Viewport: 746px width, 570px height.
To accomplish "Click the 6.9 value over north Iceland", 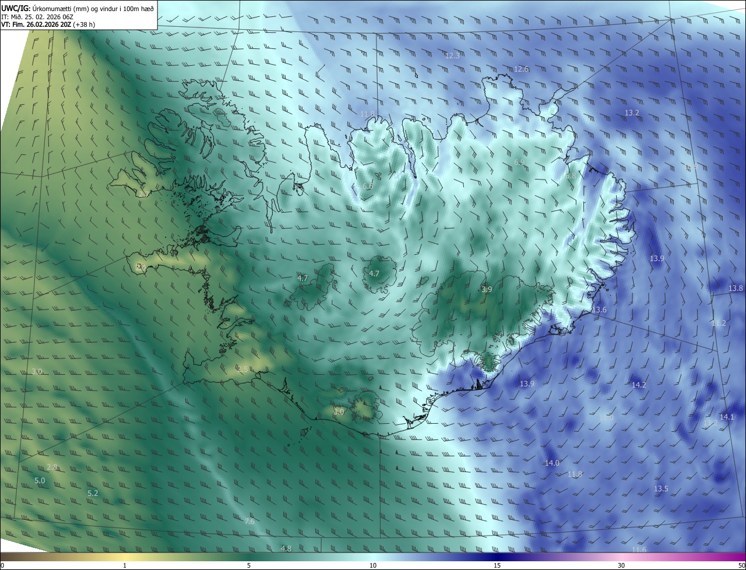I will (x=520, y=162).
